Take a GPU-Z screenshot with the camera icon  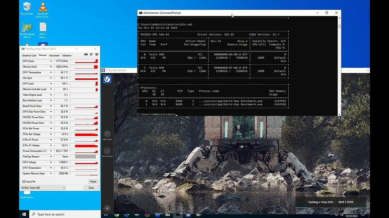86,55
